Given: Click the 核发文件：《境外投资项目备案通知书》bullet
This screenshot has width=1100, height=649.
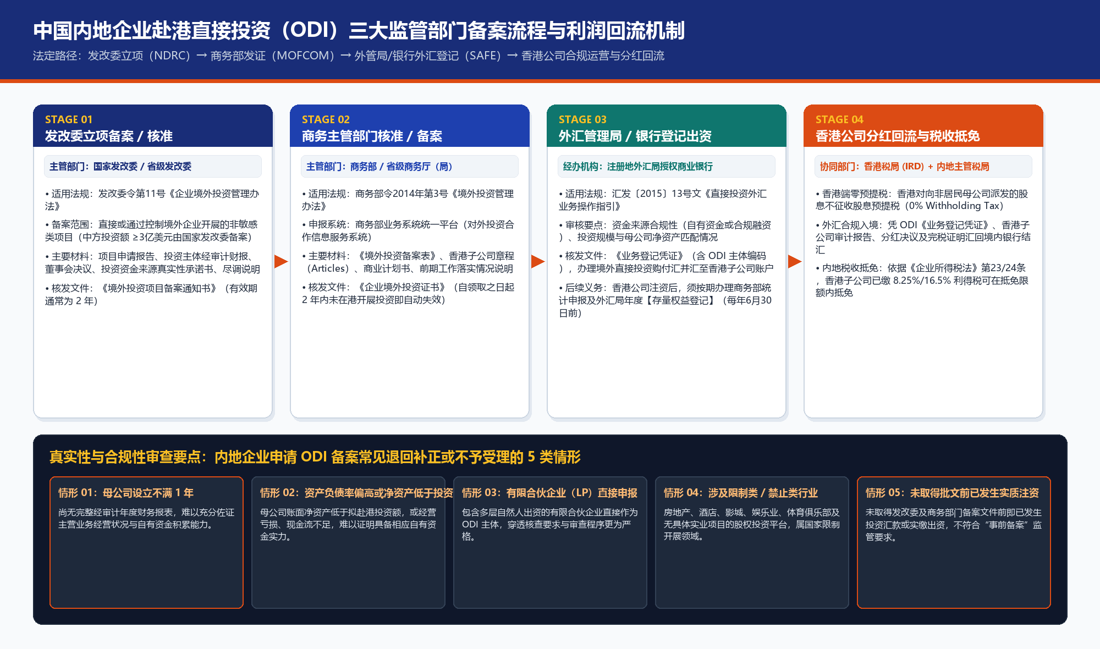Looking at the screenshot, I should [152, 294].
